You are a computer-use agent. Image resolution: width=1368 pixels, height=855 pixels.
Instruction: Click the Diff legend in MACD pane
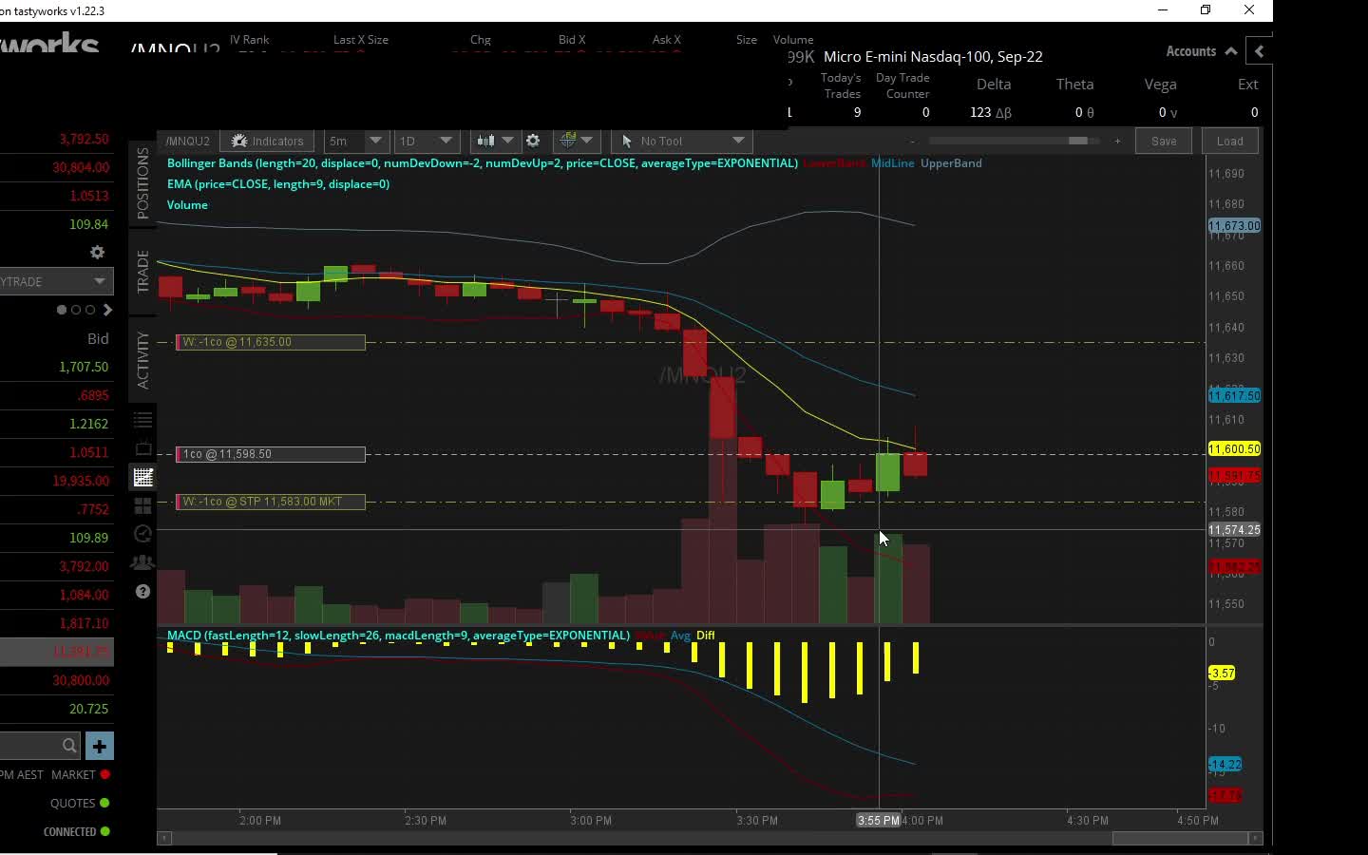(x=705, y=636)
